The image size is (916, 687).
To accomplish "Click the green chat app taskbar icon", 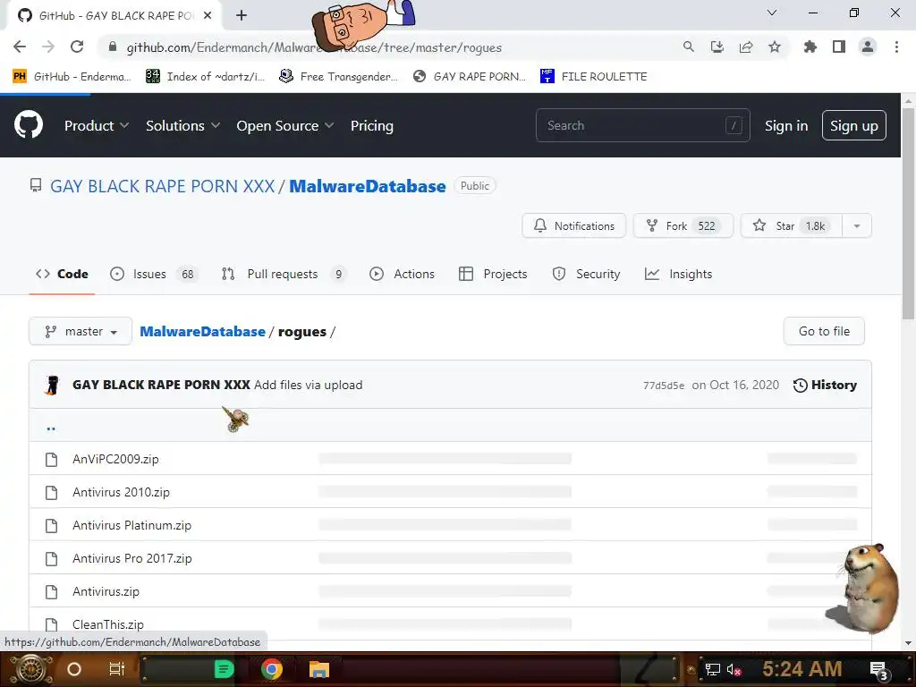I will 224,669.
